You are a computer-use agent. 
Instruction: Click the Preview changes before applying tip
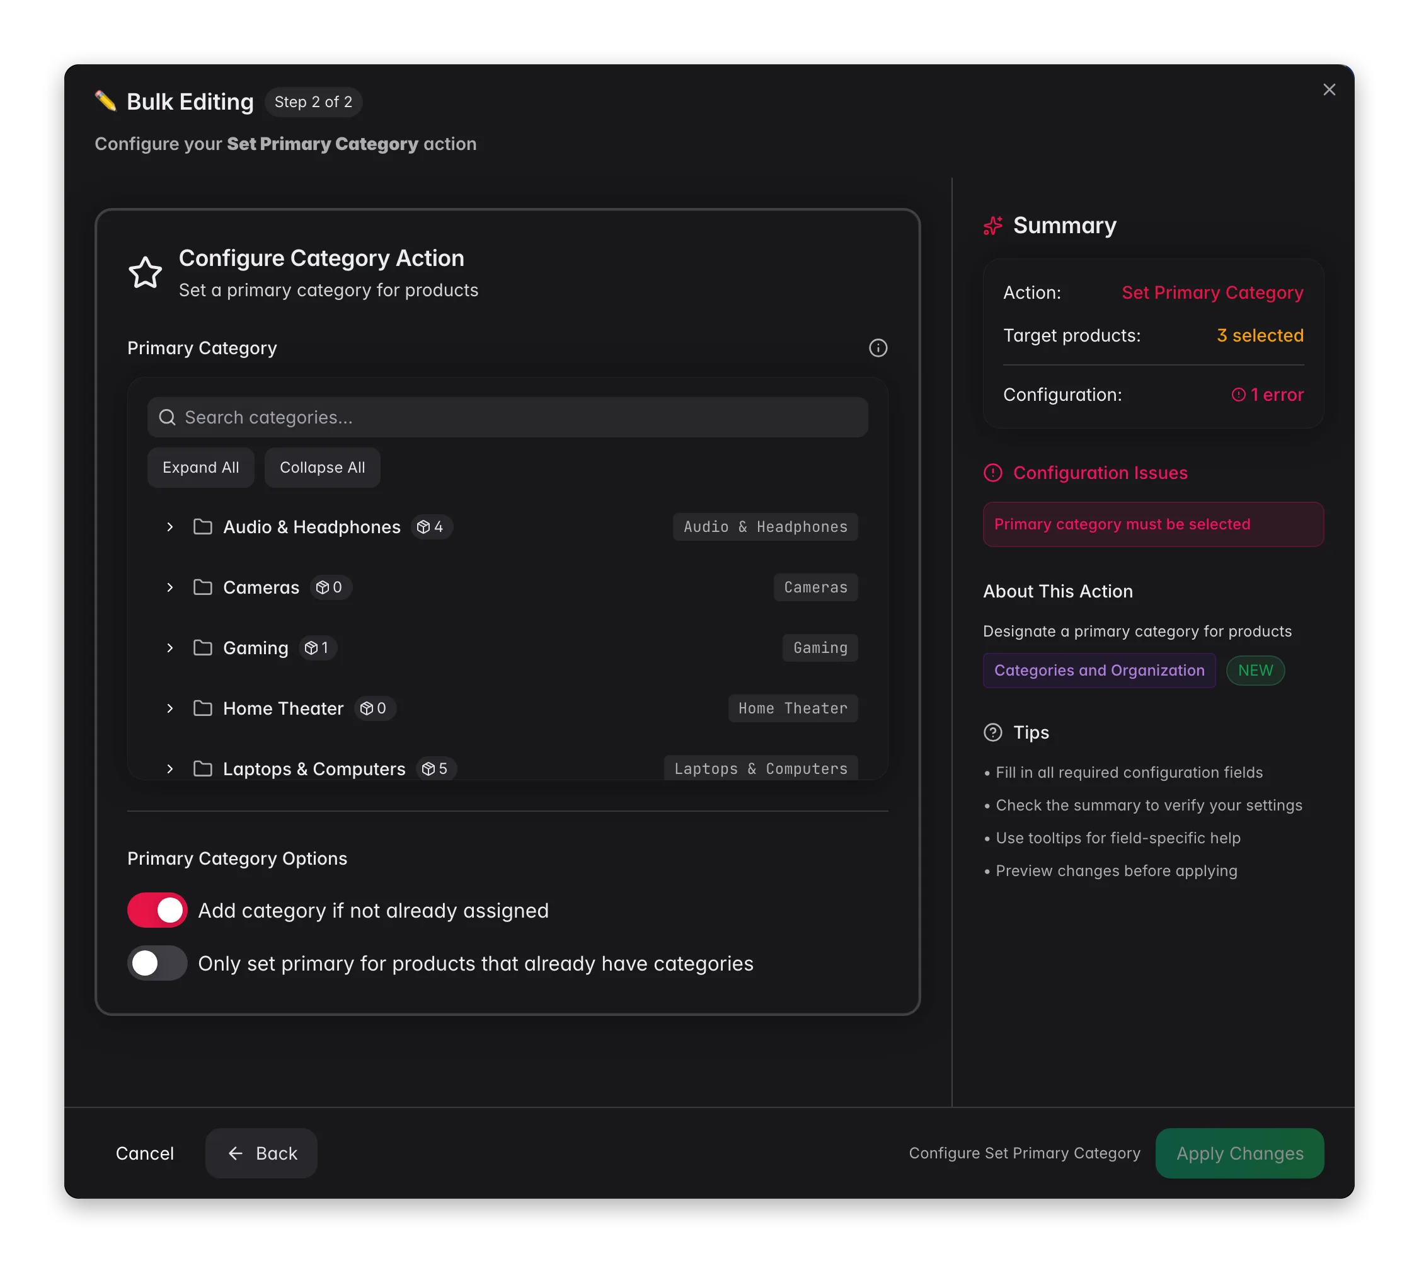click(x=1116, y=871)
